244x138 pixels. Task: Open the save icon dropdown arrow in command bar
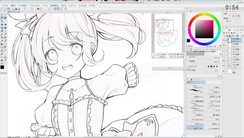tap(21, 9)
